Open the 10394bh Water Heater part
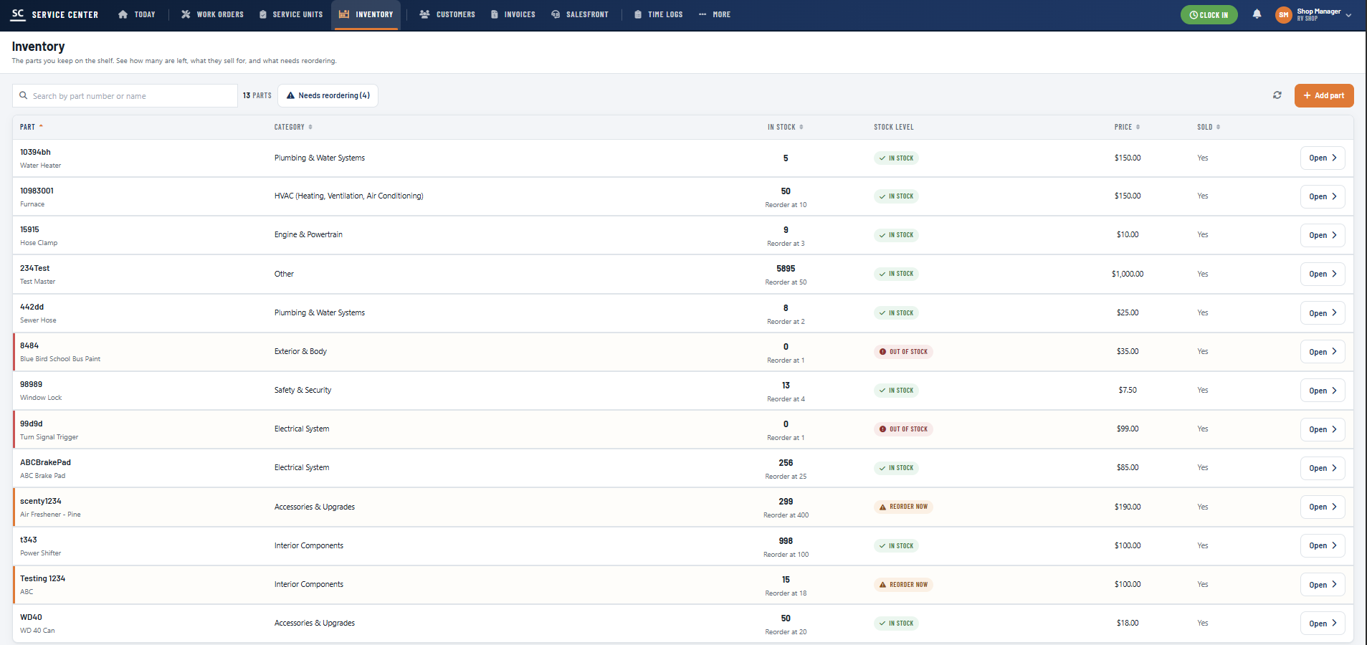1367x645 pixels. tap(1322, 158)
